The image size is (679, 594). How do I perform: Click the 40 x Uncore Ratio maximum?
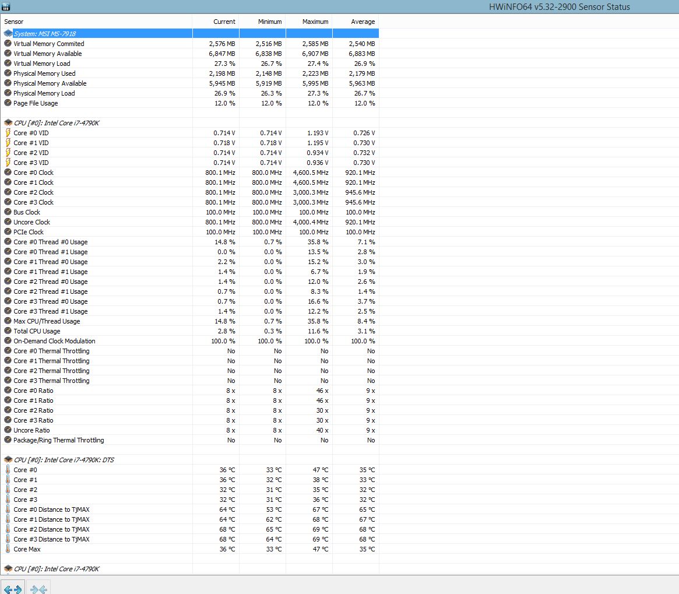click(322, 430)
